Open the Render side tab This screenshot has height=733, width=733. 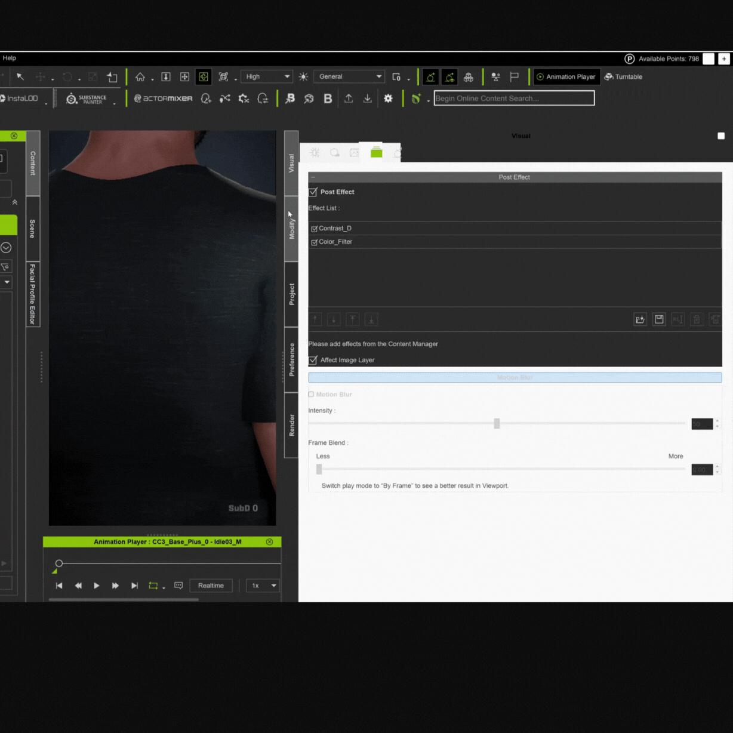click(x=291, y=425)
